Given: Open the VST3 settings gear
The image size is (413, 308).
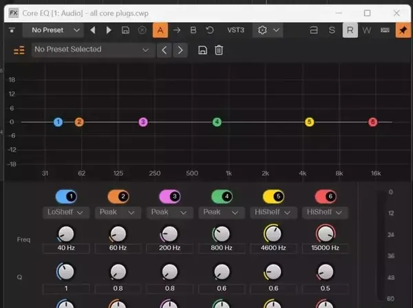Looking at the screenshot, I should click(262, 30).
